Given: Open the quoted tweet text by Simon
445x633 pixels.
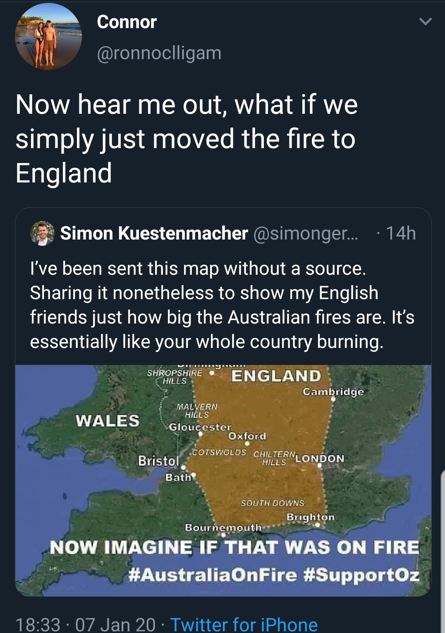Looking at the screenshot, I should pos(222,305).
